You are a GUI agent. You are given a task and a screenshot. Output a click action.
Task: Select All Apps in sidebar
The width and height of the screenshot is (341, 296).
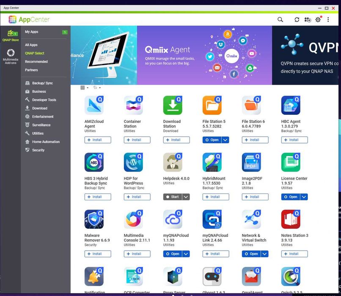pos(31,45)
